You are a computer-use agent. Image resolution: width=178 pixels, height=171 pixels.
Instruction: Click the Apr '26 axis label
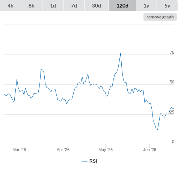coord(63,150)
